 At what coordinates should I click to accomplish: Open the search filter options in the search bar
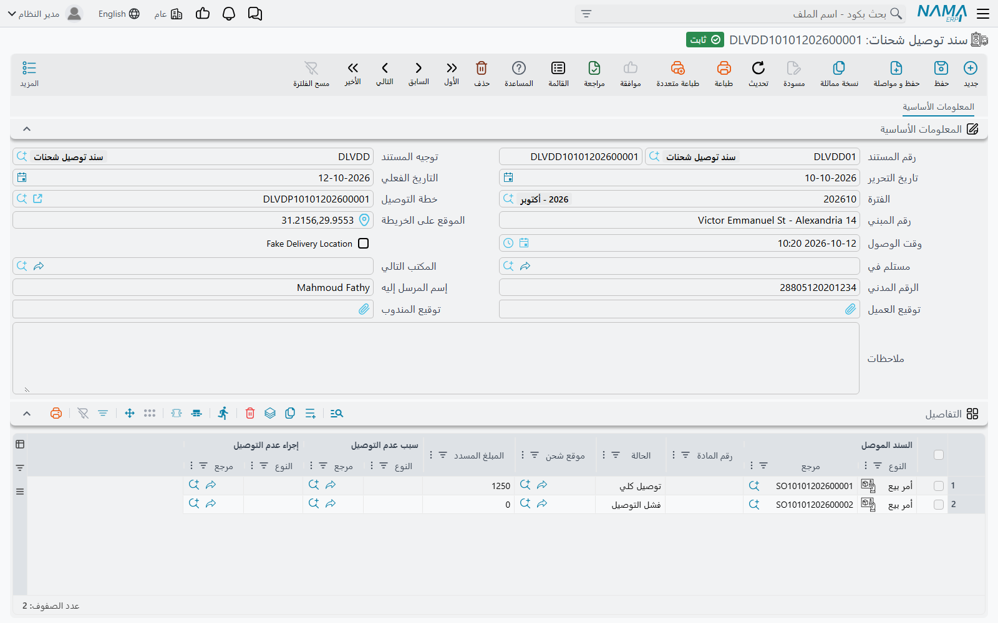(x=586, y=14)
